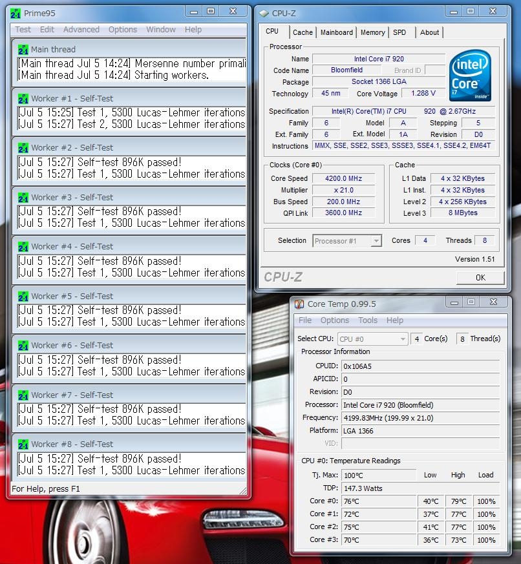Click the Core Voltage 1.288 V field

(423, 93)
